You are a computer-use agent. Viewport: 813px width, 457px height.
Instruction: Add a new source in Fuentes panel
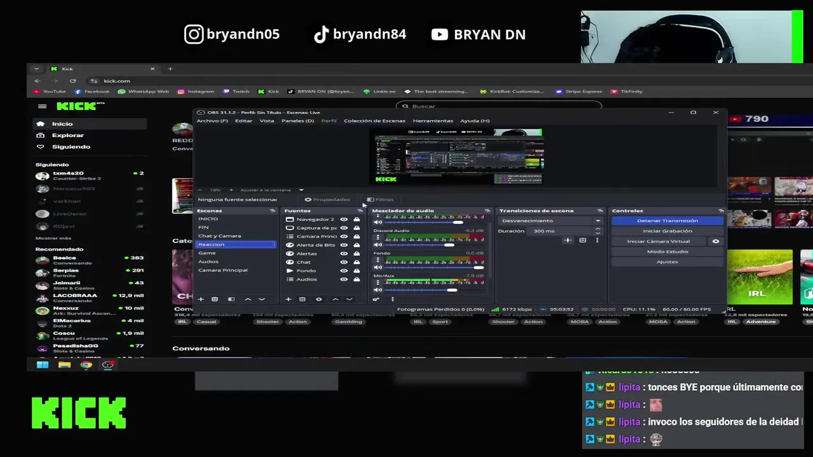click(x=288, y=299)
